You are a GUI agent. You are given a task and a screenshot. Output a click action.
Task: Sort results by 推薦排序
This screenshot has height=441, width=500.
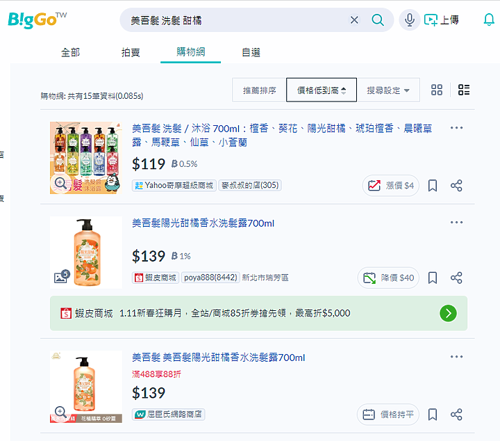tap(259, 90)
